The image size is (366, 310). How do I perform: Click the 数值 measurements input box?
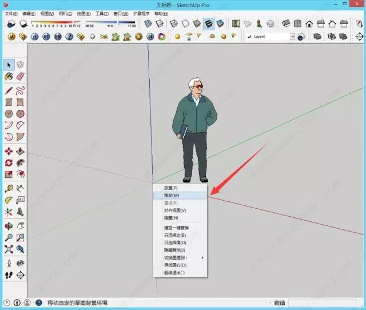pyautogui.click(x=323, y=303)
